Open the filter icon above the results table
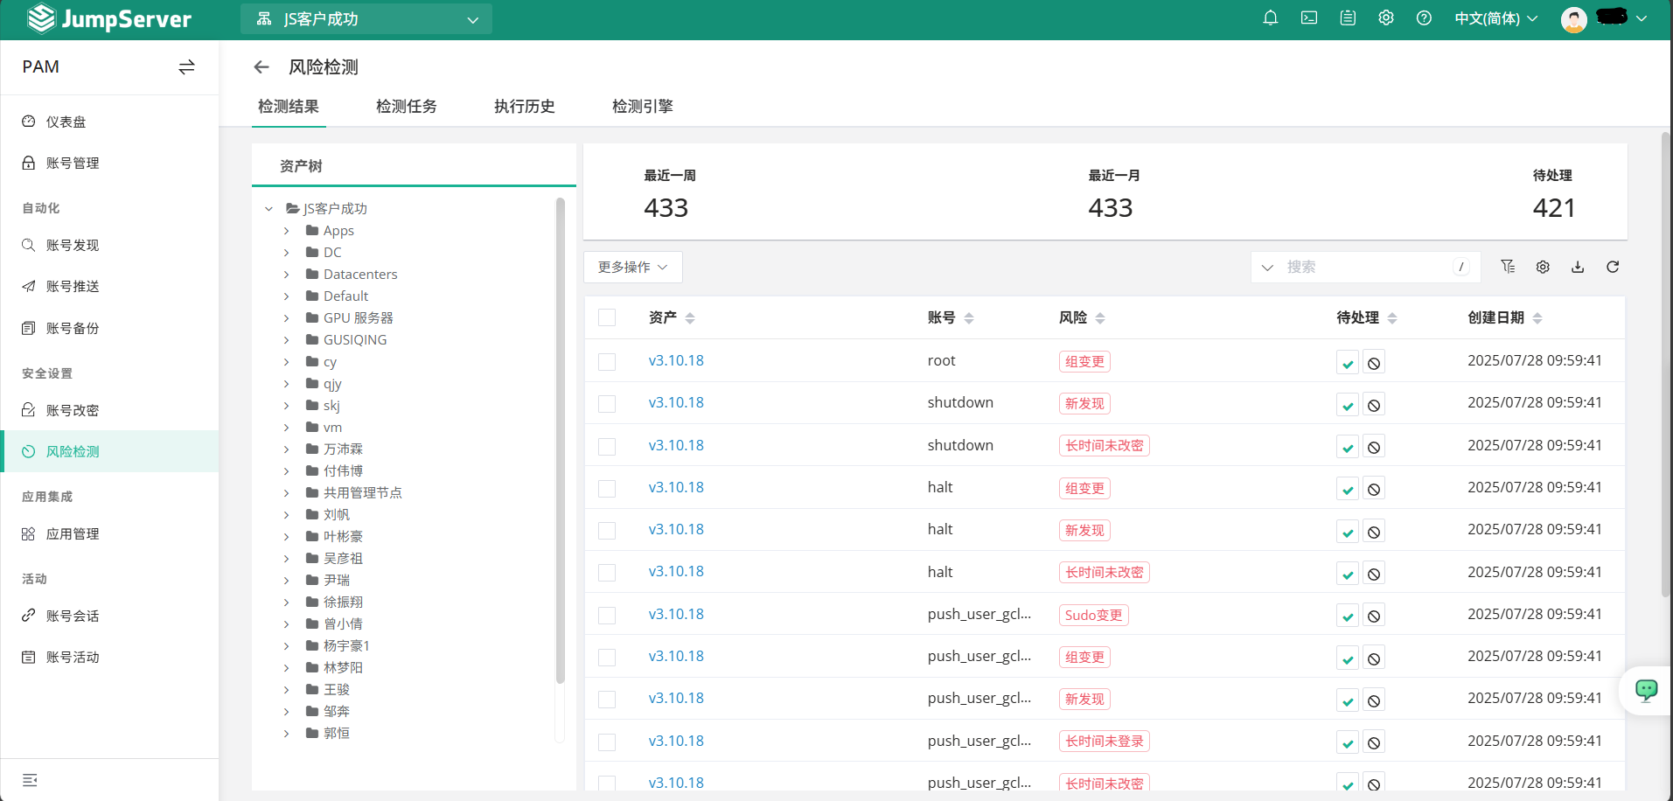The width and height of the screenshot is (1673, 801). coord(1508,267)
